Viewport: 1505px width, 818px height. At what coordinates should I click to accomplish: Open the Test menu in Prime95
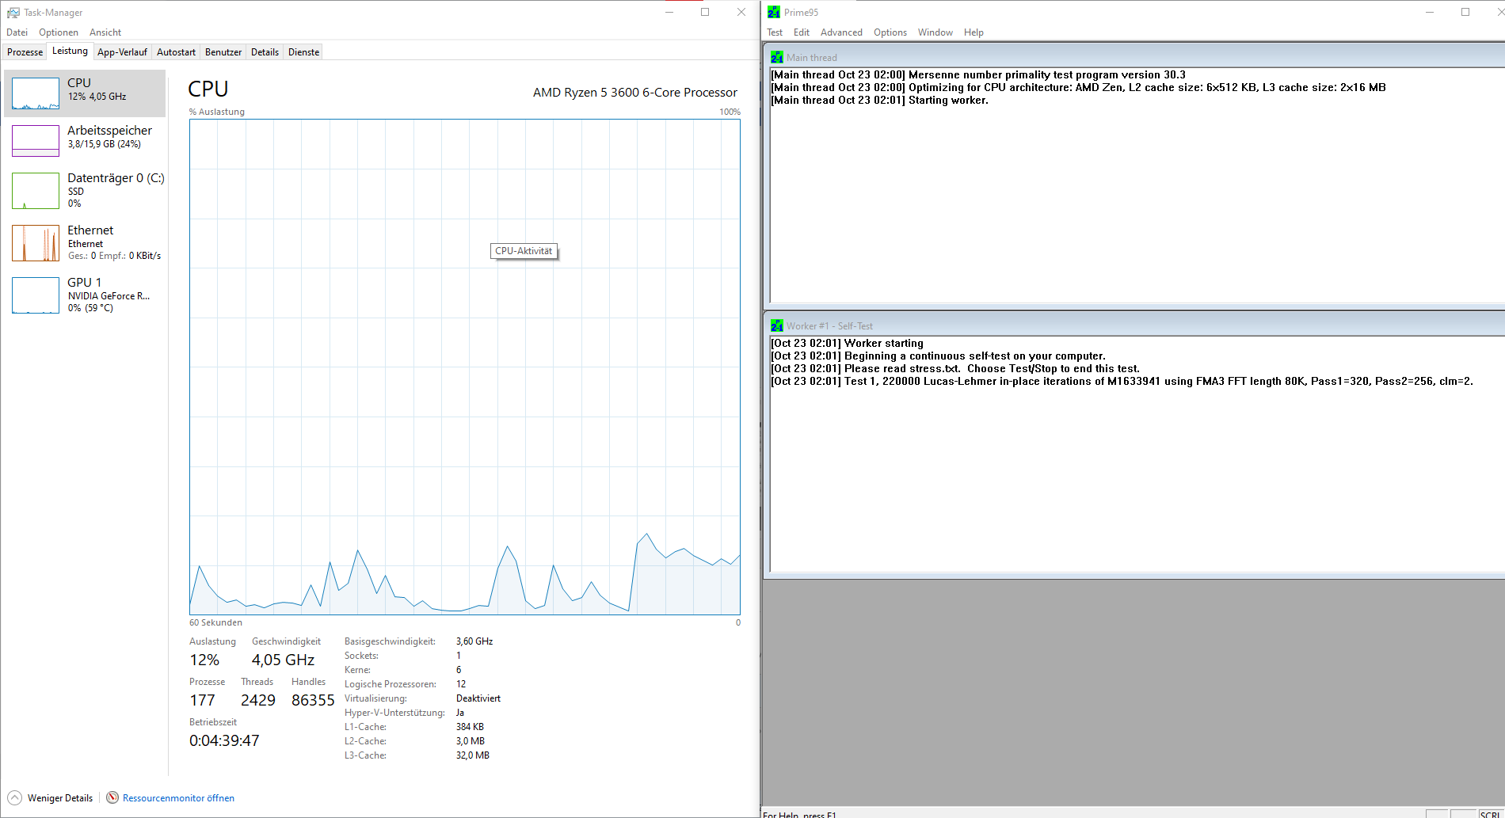click(775, 32)
